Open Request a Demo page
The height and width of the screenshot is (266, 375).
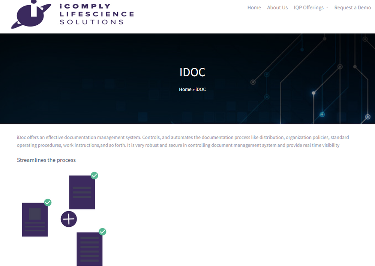click(352, 7)
